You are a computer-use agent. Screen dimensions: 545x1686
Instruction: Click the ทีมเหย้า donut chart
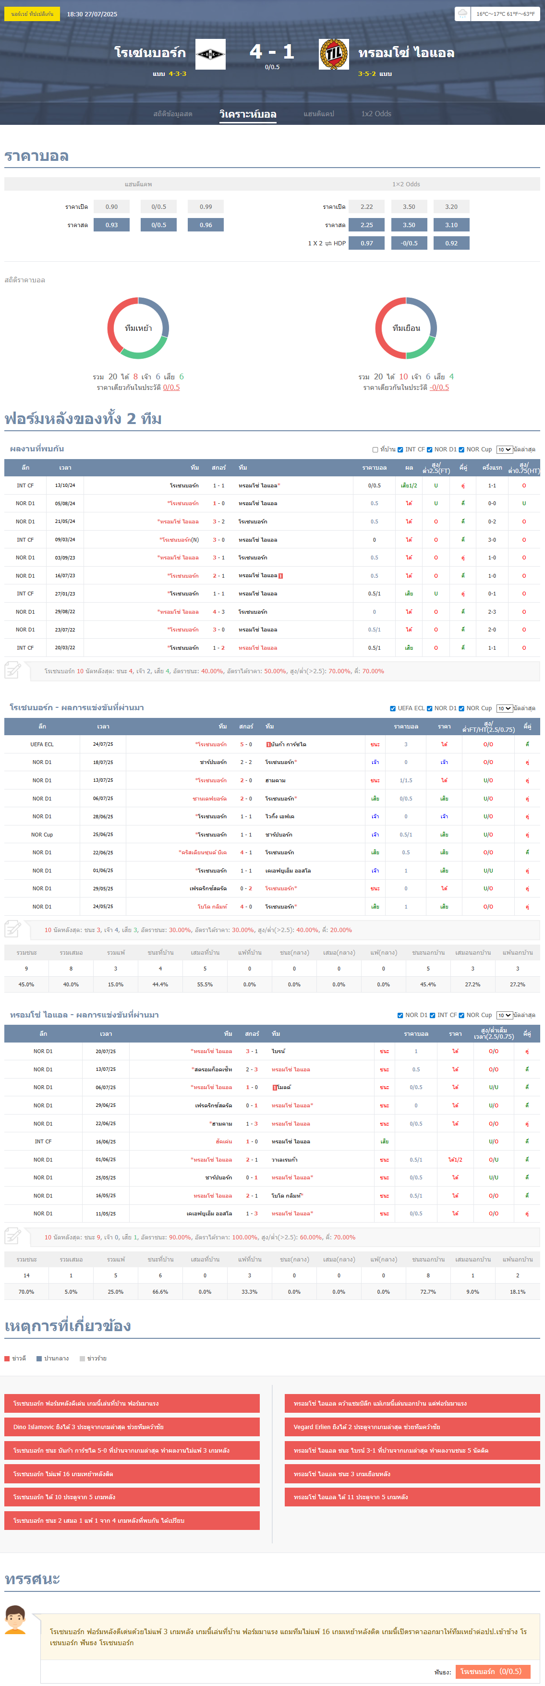(x=138, y=328)
